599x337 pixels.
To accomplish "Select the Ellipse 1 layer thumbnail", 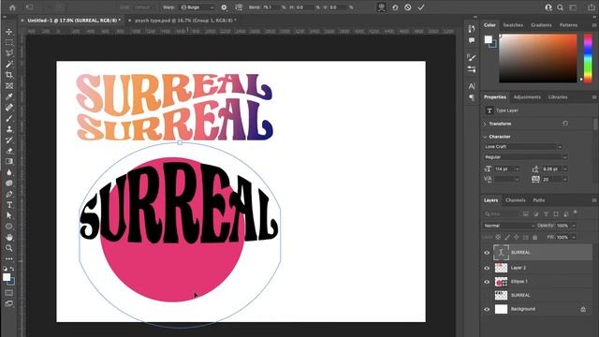I will coord(501,282).
